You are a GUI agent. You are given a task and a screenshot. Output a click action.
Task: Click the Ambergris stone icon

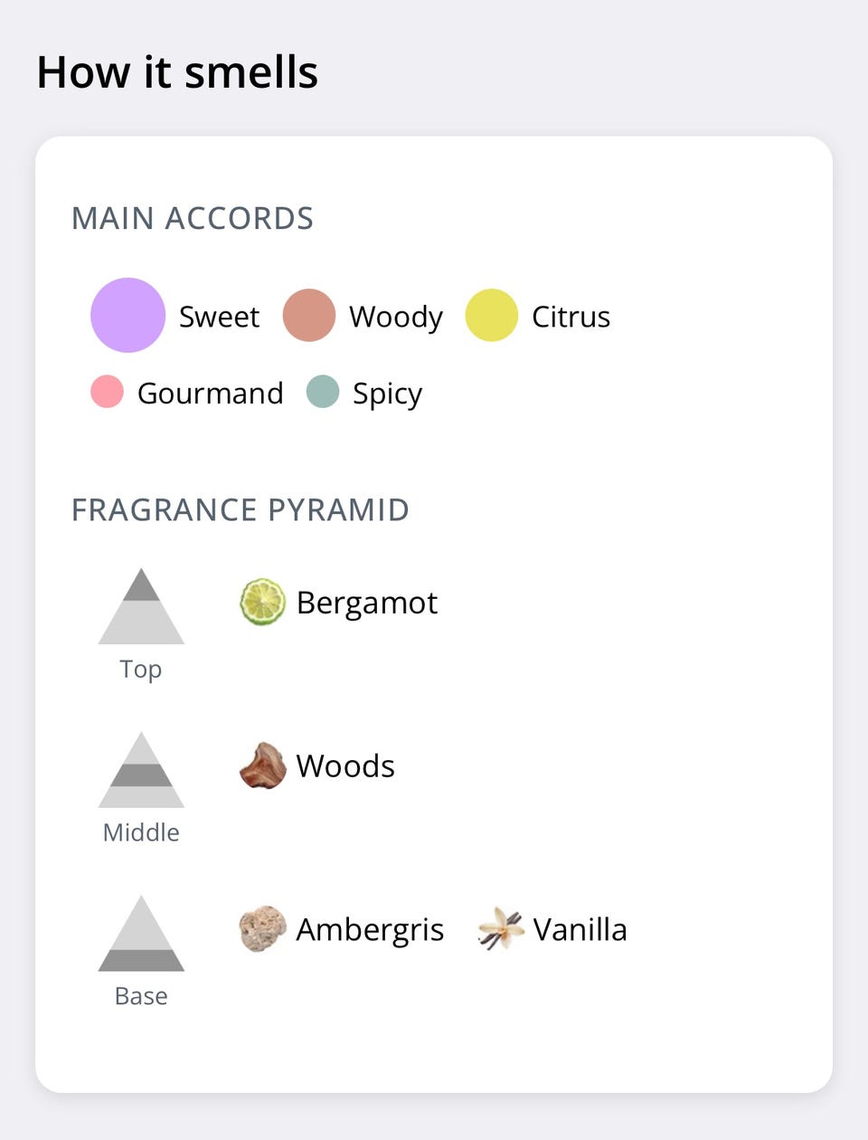click(262, 929)
